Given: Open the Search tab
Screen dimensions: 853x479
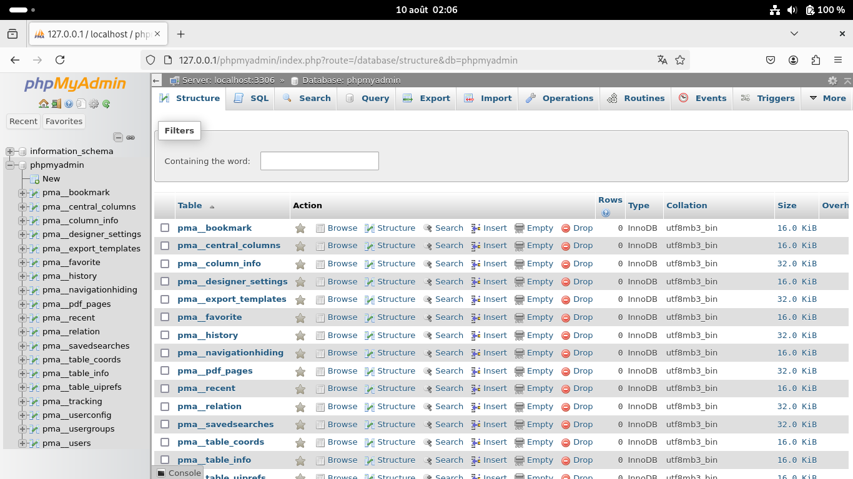Looking at the screenshot, I should 306,98.
